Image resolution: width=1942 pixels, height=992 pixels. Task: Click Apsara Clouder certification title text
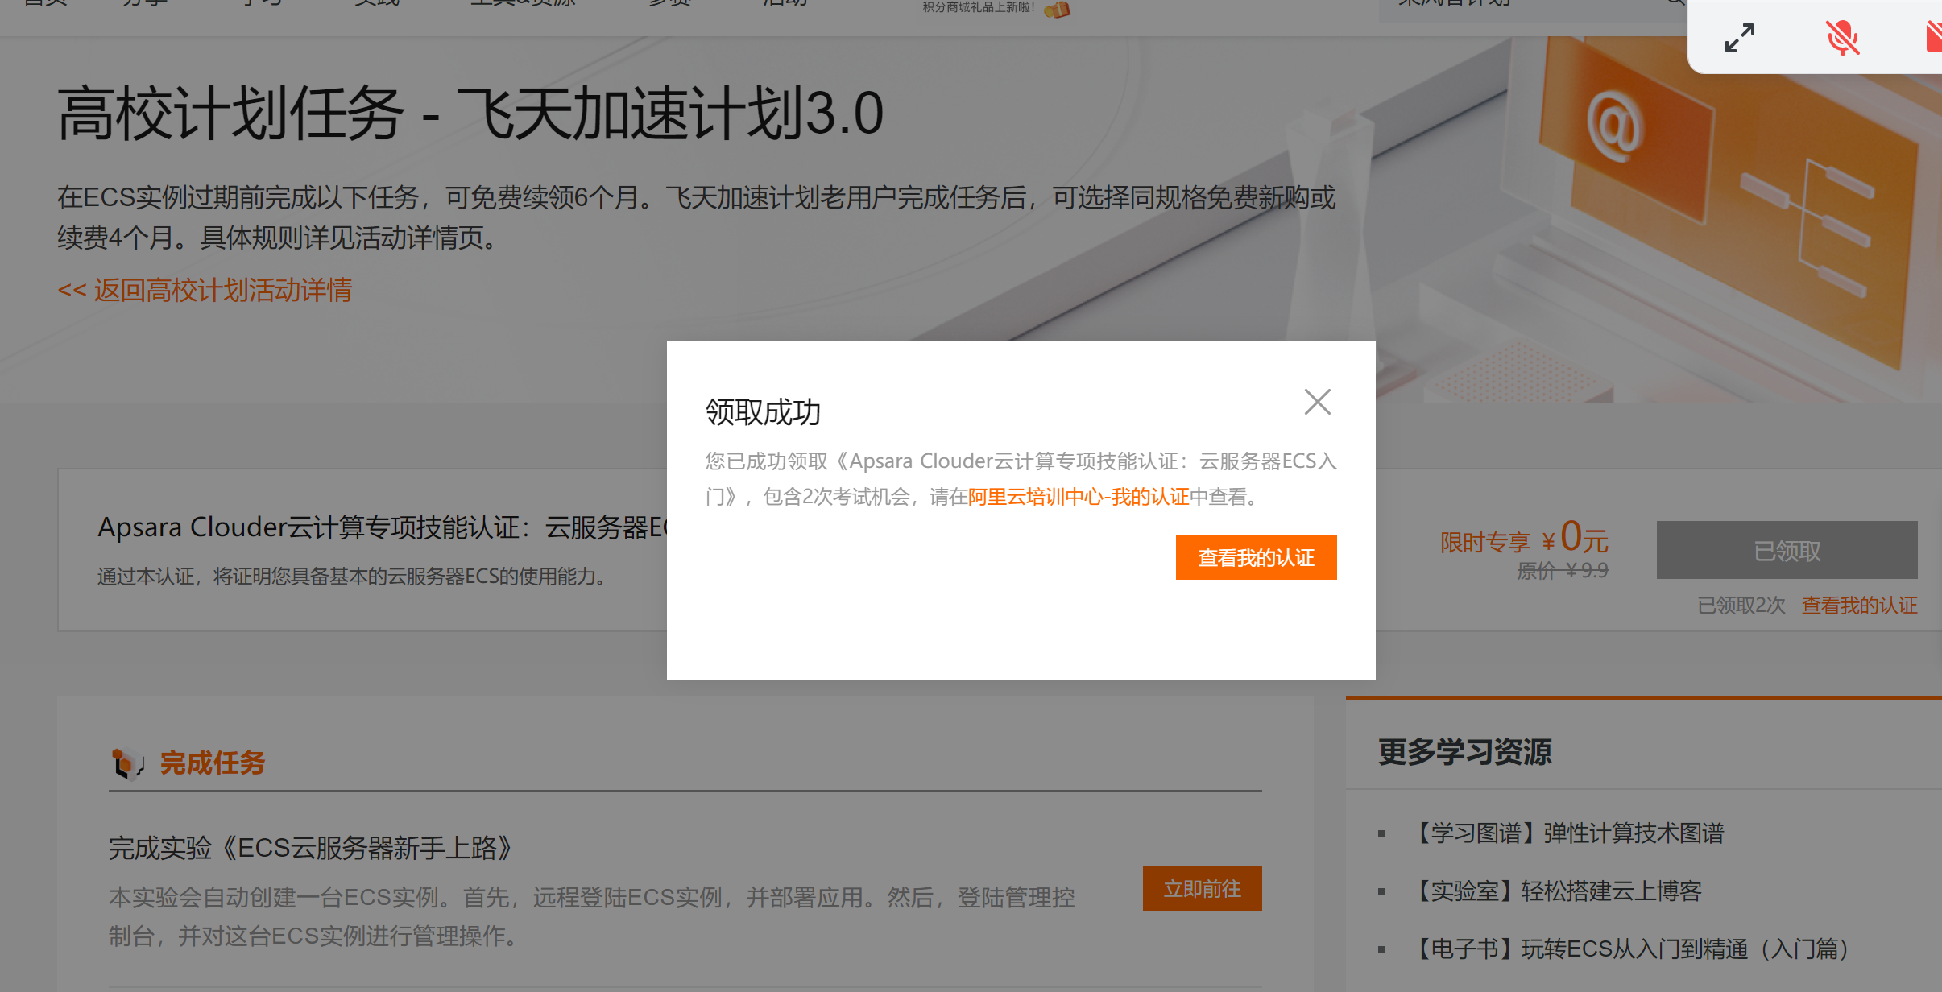[x=382, y=527]
